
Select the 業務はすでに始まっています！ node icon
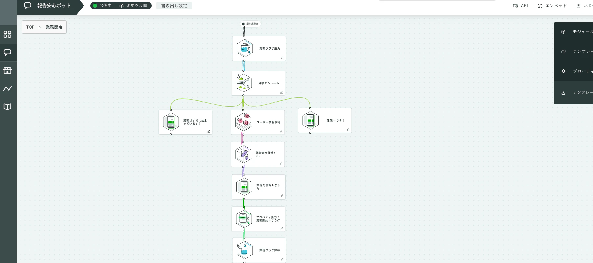pos(171,122)
